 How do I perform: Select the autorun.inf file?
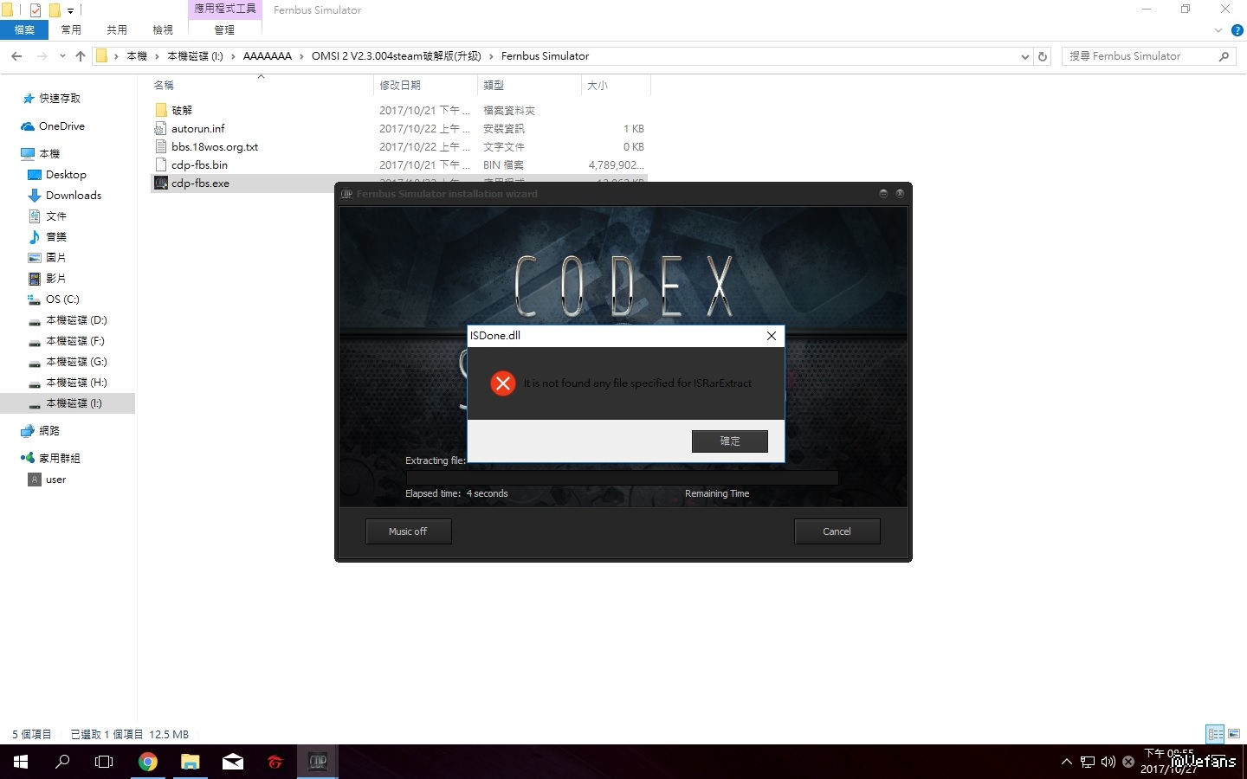(197, 129)
